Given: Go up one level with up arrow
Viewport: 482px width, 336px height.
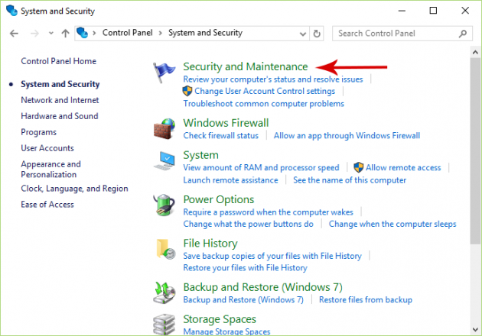Looking at the screenshot, I should point(65,34).
